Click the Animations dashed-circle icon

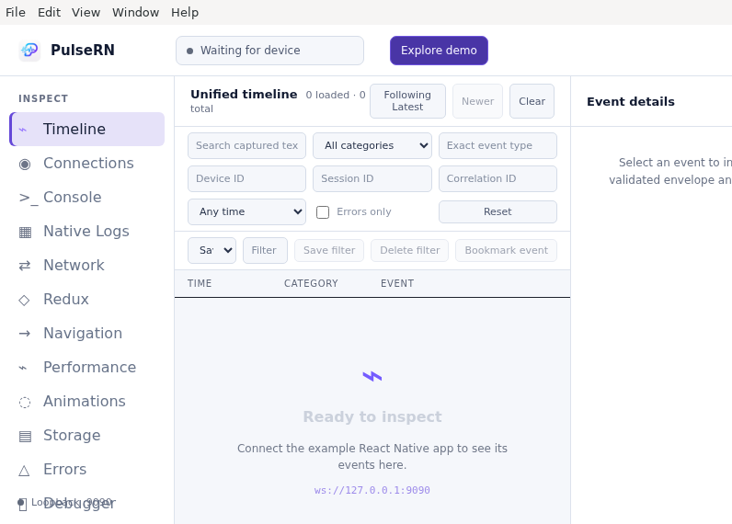[25, 402]
